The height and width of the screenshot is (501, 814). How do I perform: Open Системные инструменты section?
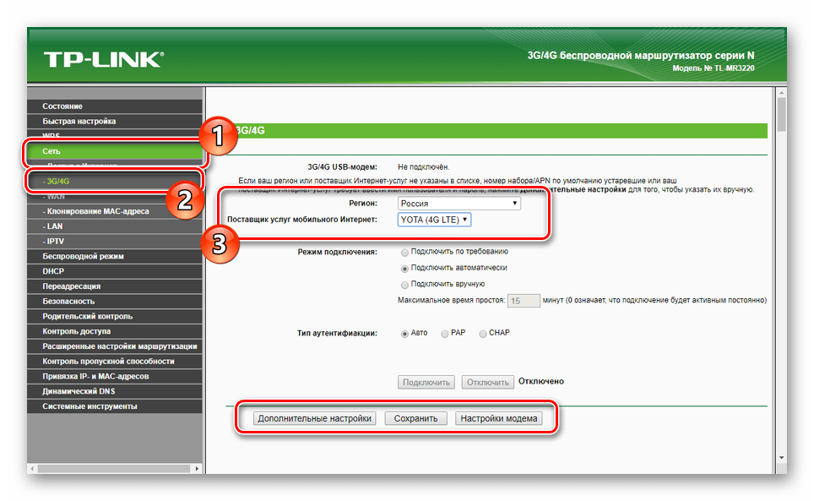click(x=114, y=406)
